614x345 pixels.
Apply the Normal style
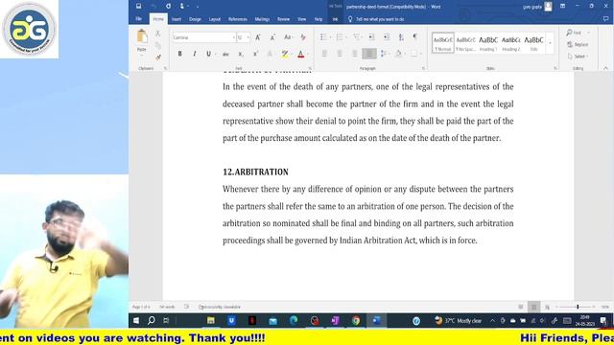[x=443, y=42]
